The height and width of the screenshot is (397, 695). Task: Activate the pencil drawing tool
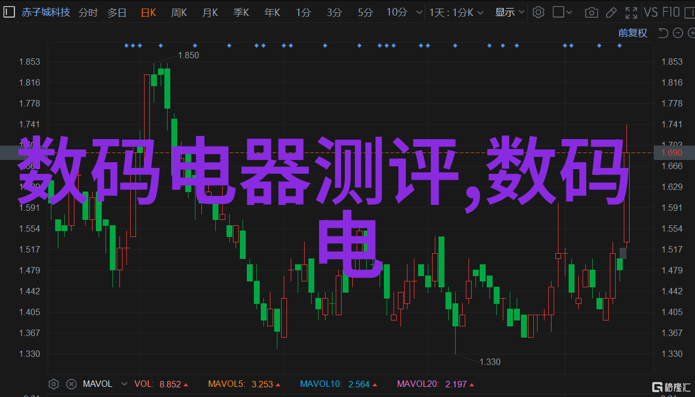(613, 12)
